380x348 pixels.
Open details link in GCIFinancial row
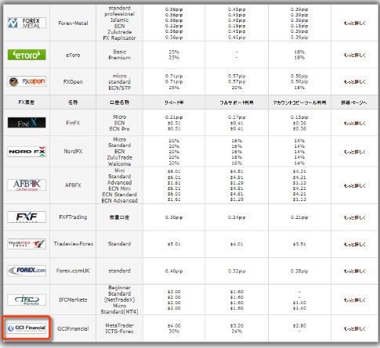coord(354,328)
